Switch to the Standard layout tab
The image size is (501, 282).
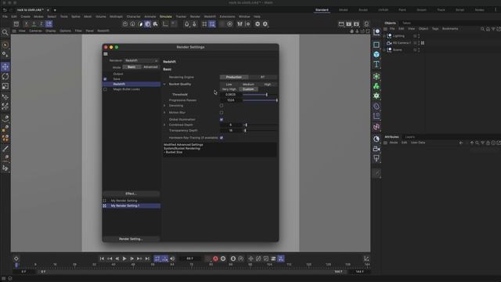322,10
